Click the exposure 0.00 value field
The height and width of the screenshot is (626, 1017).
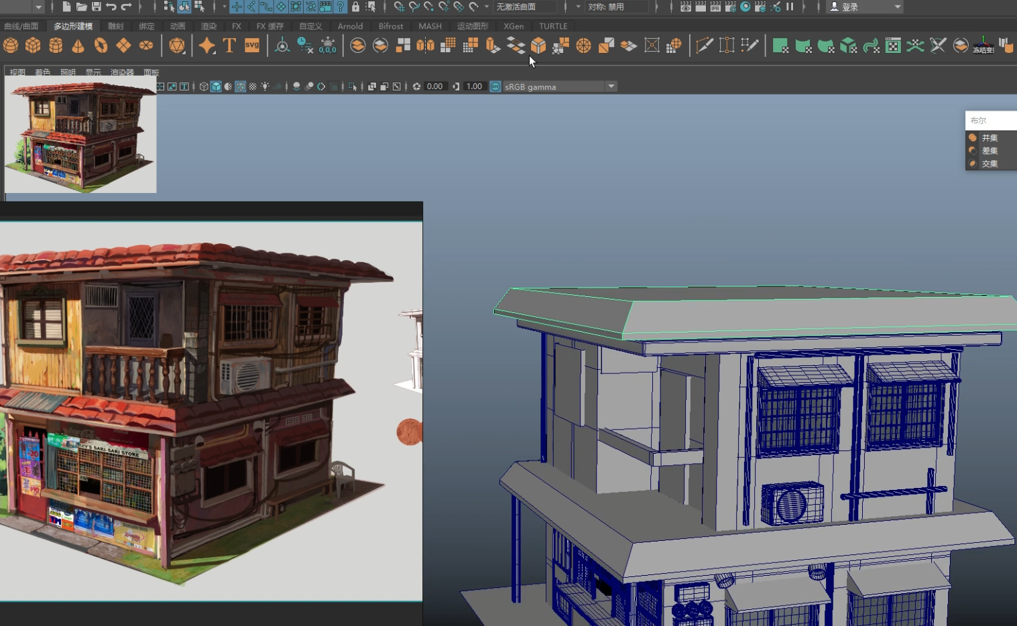point(435,86)
